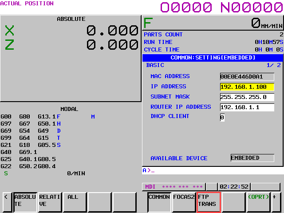Click the BASIC page label
Viewport: 284px width, 213px height.
pos(155,65)
